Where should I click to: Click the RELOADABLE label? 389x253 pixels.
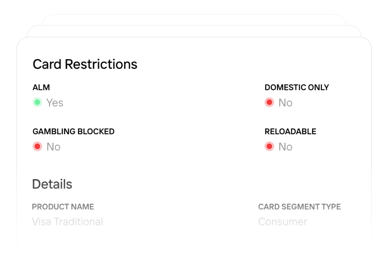point(290,132)
